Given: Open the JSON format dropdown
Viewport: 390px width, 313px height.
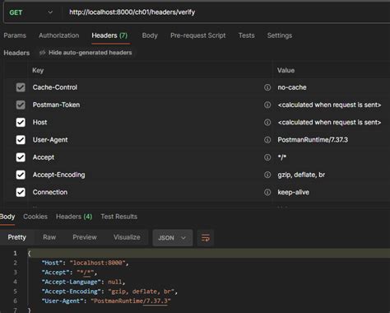Looking at the screenshot, I should 173,238.
